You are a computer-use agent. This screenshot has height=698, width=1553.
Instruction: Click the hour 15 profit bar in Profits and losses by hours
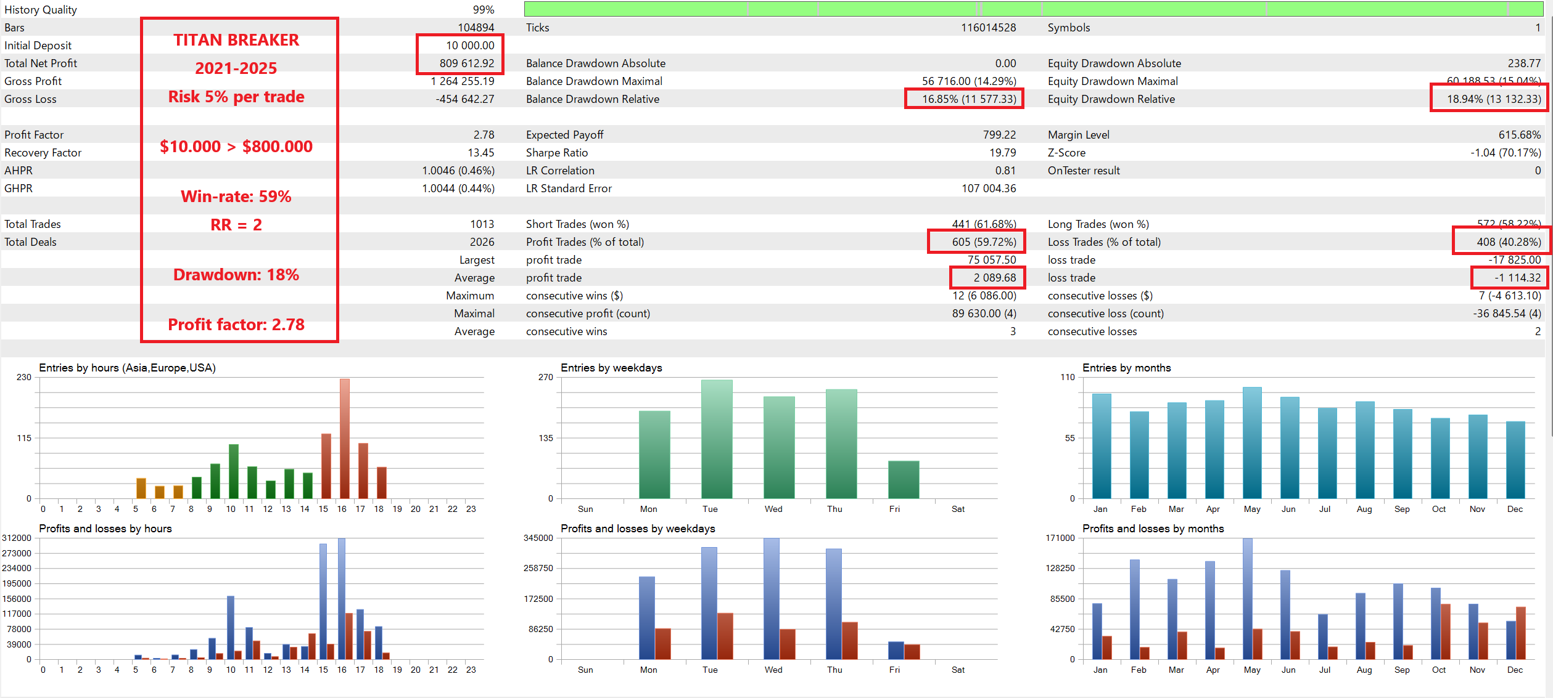point(323,601)
